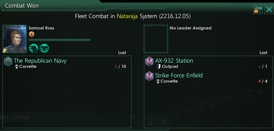
Task: Click the Nataraja system name link
Action: [127, 16]
